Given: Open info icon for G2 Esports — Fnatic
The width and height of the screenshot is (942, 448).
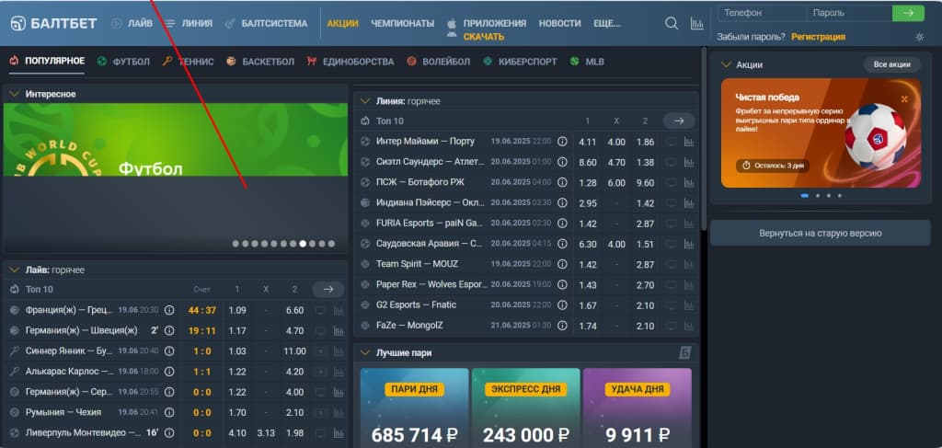Looking at the screenshot, I should 562,305.
